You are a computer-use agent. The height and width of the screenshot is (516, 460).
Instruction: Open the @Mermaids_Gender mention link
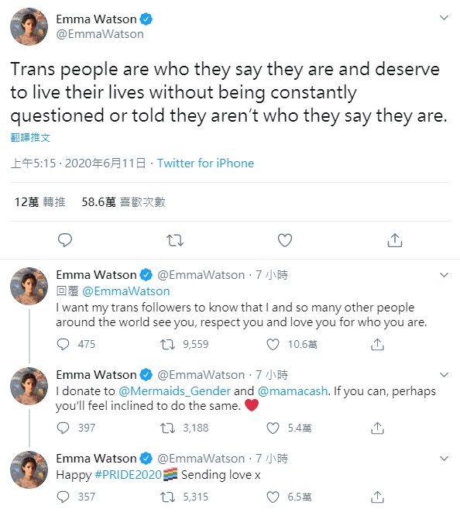point(174,391)
